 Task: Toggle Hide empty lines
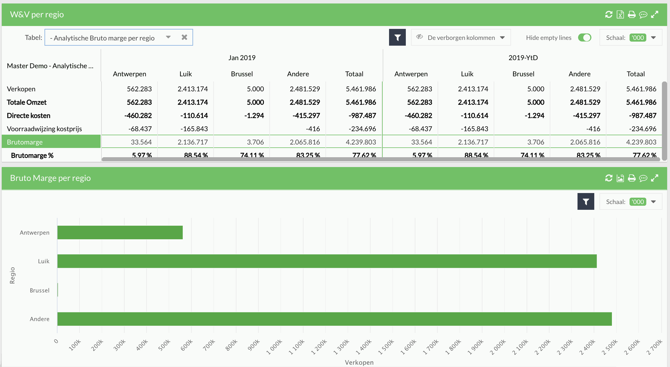tap(585, 37)
